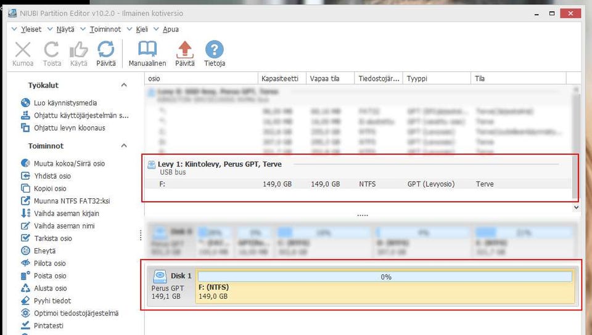Click the Disk 1 drive icon in map
This screenshot has width=592, height=335.
[160, 276]
